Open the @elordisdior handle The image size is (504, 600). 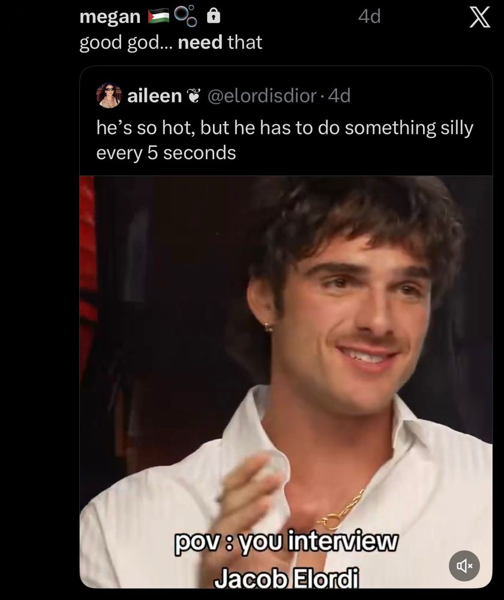(x=262, y=95)
